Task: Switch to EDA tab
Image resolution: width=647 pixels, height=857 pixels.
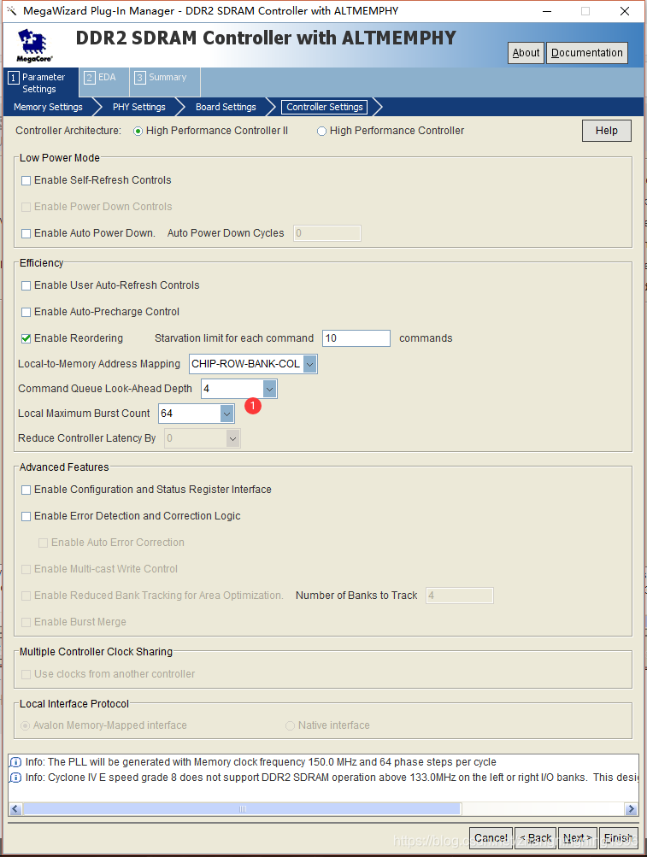Action: (x=104, y=83)
